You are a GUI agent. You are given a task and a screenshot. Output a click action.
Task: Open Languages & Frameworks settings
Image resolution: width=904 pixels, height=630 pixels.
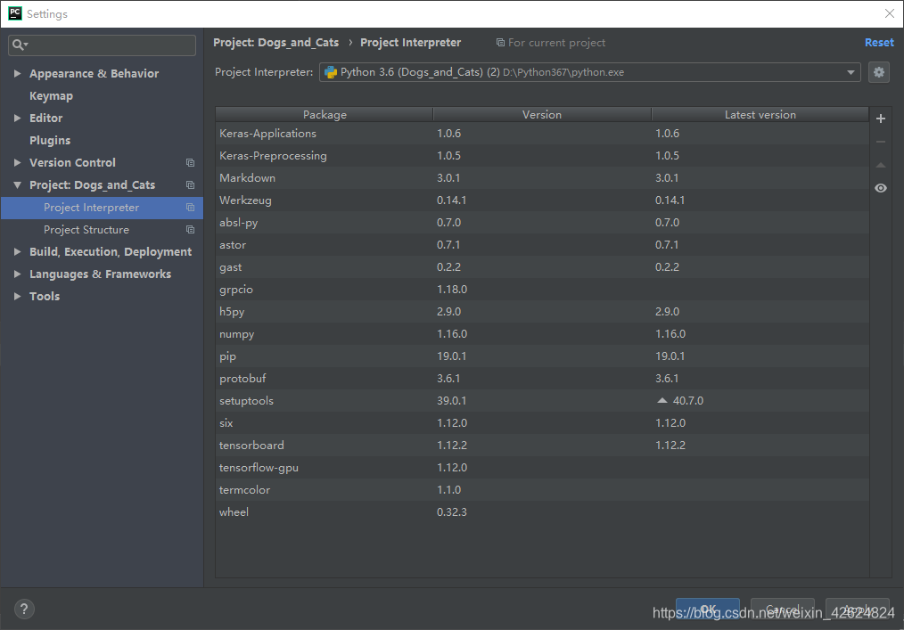(101, 274)
